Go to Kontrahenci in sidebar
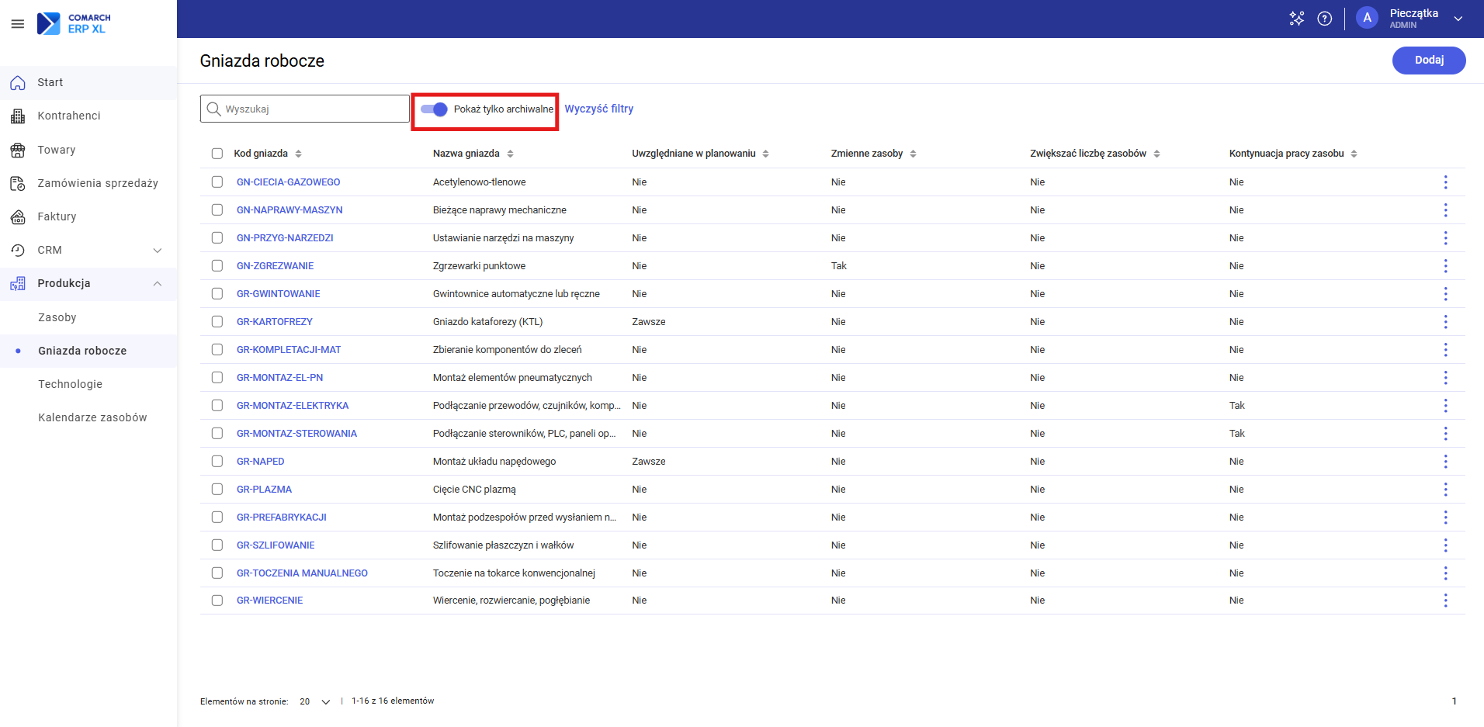1484x727 pixels. point(69,116)
